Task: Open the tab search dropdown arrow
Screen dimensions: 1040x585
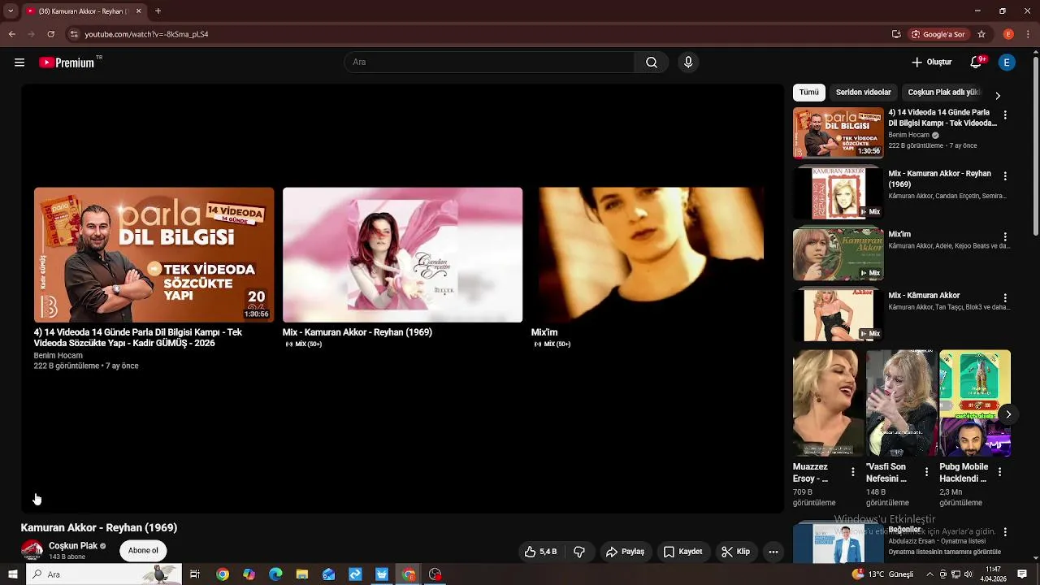Action: (x=11, y=11)
